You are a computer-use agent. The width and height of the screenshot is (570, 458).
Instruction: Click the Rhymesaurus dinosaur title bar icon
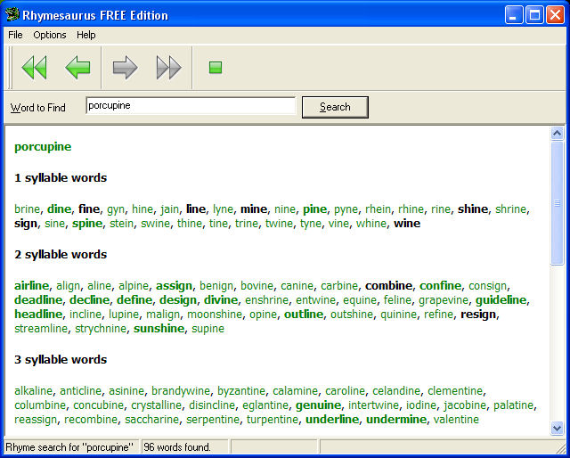12,15
